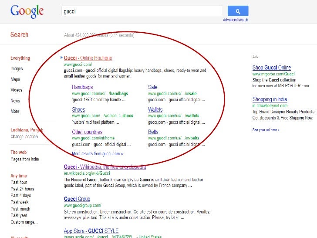317x238 pixels.
Task: Click Change location under Ludhiana
Action: pyautogui.click(x=24, y=136)
